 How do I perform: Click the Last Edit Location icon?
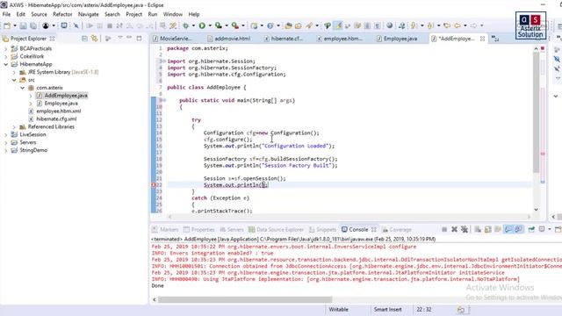coord(447,25)
